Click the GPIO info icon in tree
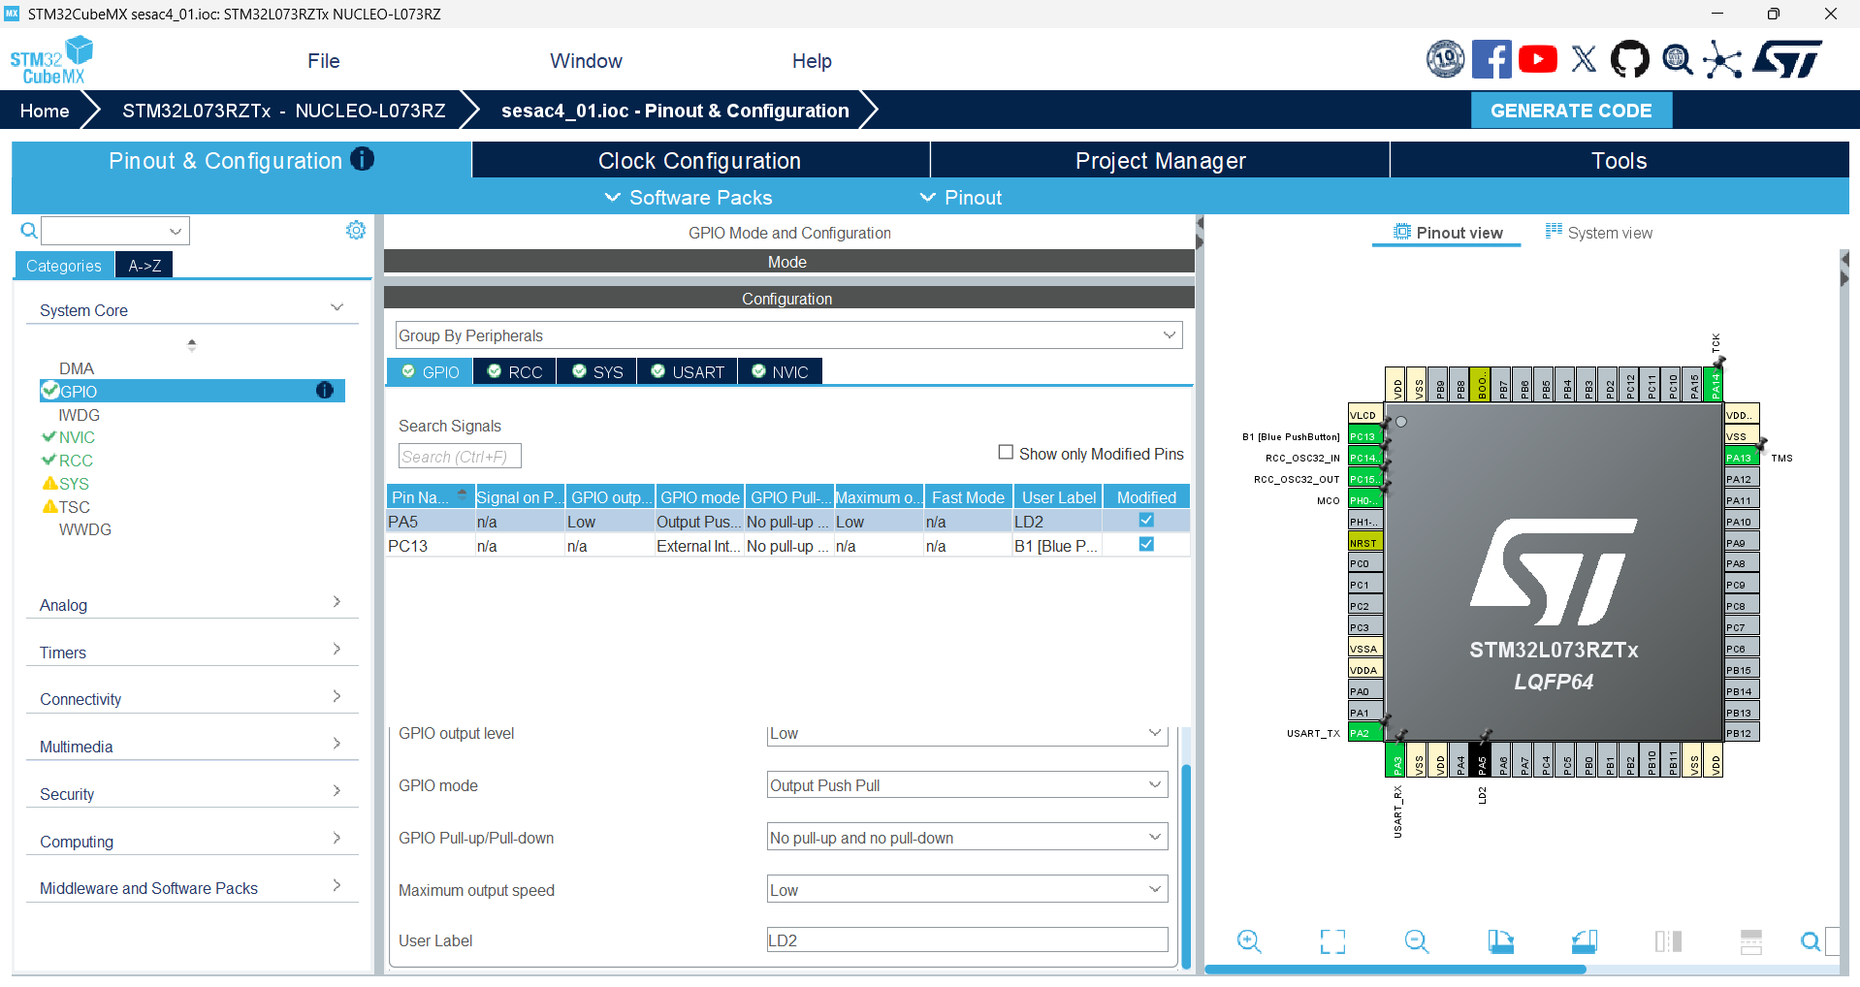The height and width of the screenshot is (987, 1860). coord(325,390)
